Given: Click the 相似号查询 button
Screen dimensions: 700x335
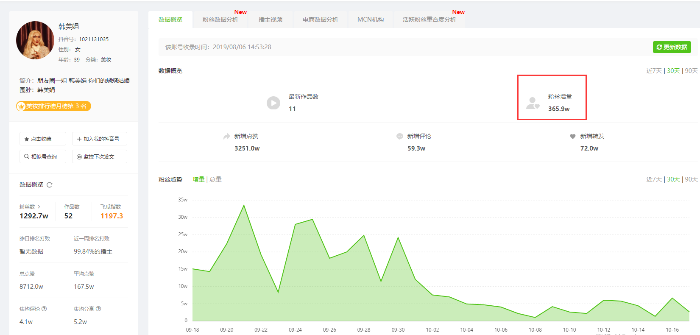Looking at the screenshot, I should pyautogui.click(x=43, y=156).
